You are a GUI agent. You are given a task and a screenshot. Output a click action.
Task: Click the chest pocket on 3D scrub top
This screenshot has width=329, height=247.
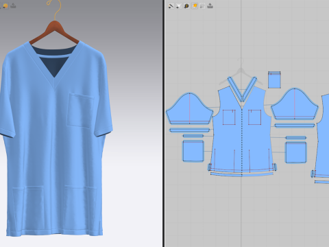pyautogui.click(x=80, y=110)
